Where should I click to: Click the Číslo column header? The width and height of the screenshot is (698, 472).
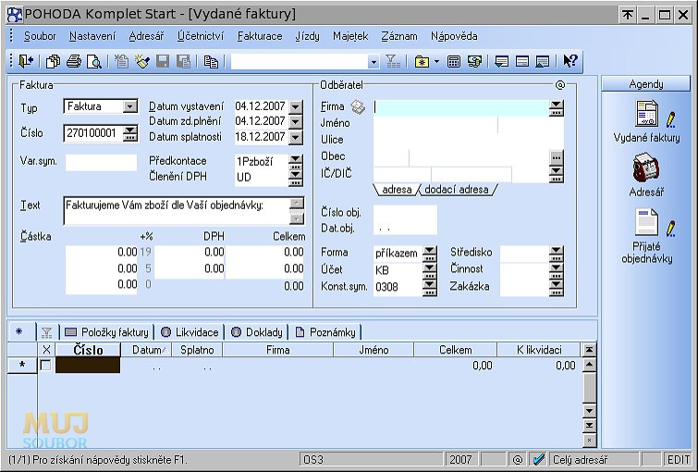[x=88, y=350]
